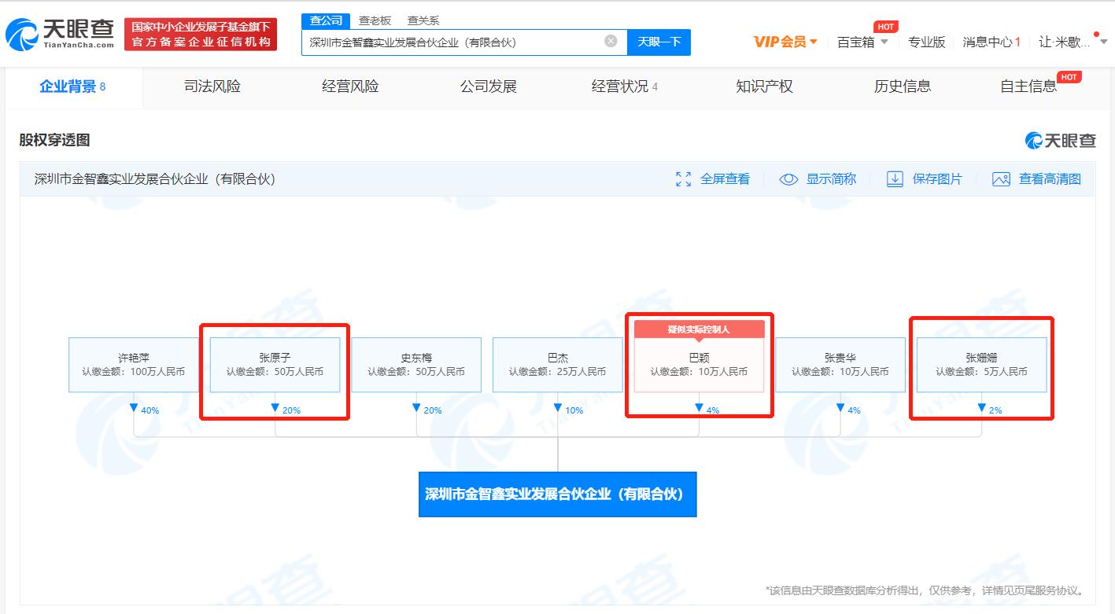Select the 张原子 shareholder node
Screen dimensions: 1115x614
275,365
